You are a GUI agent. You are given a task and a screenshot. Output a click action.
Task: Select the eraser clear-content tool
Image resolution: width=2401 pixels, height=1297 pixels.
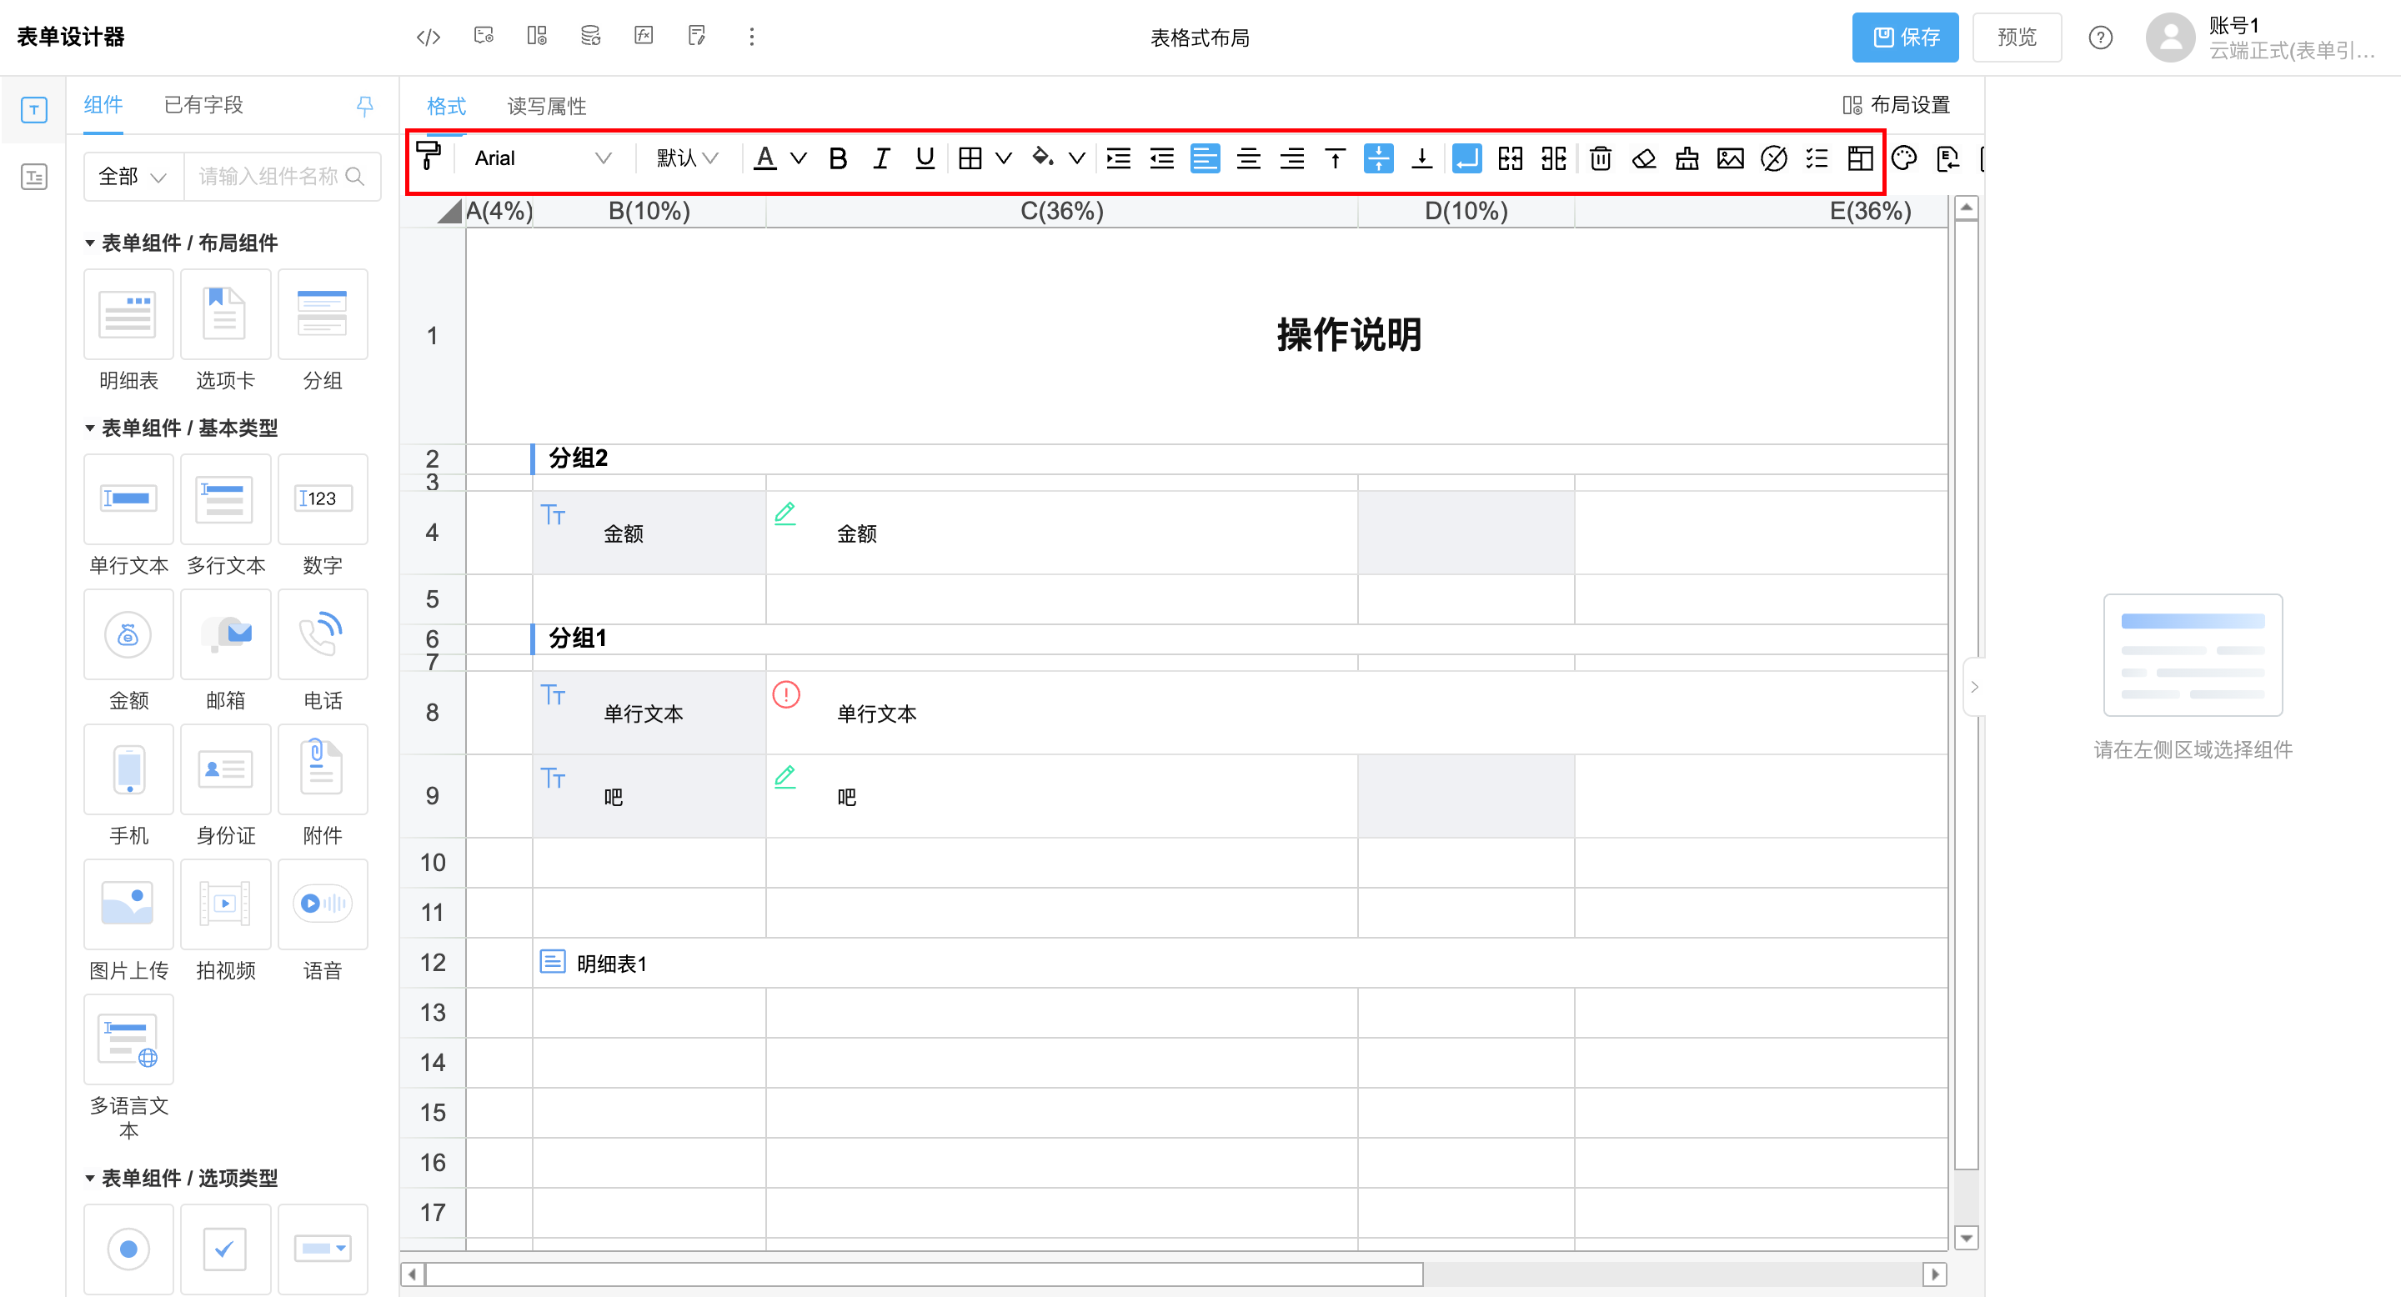(x=1644, y=158)
